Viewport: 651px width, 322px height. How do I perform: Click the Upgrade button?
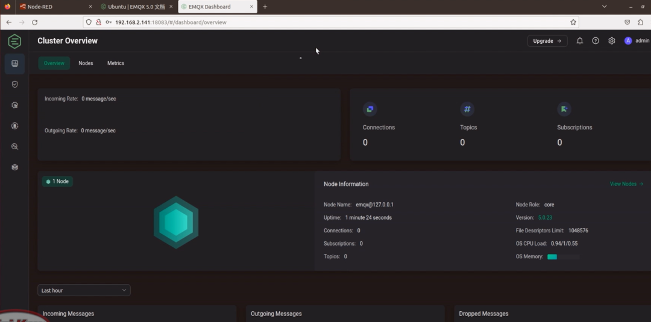(x=547, y=40)
